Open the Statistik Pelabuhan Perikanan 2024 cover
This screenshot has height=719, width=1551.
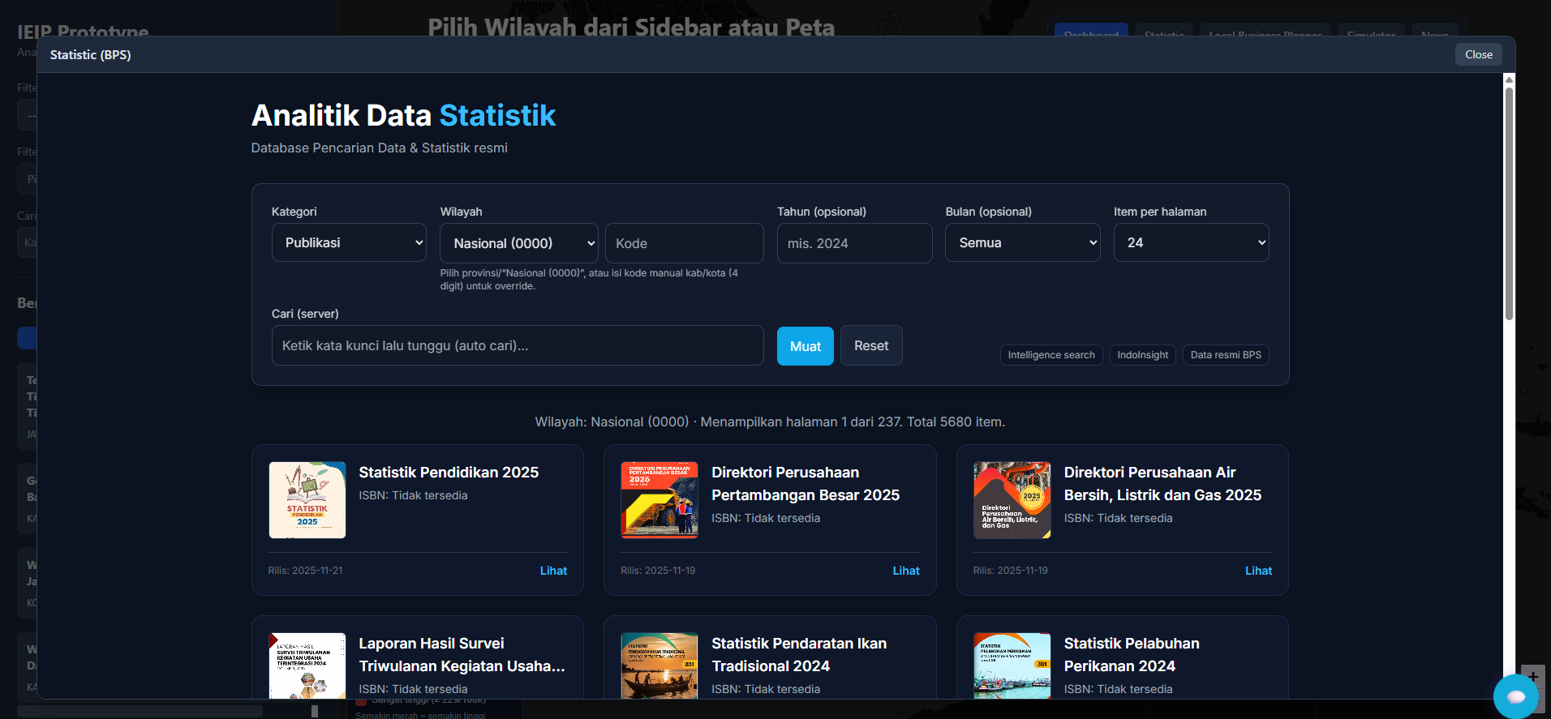1012,666
